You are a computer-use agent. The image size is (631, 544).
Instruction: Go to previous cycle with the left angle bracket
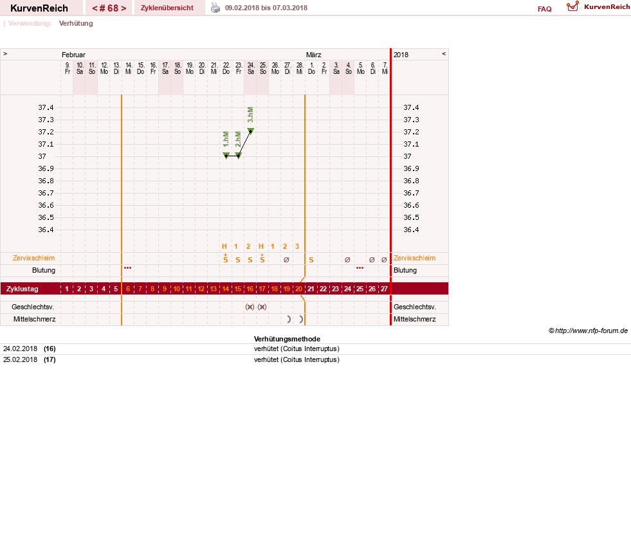pos(95,8)
